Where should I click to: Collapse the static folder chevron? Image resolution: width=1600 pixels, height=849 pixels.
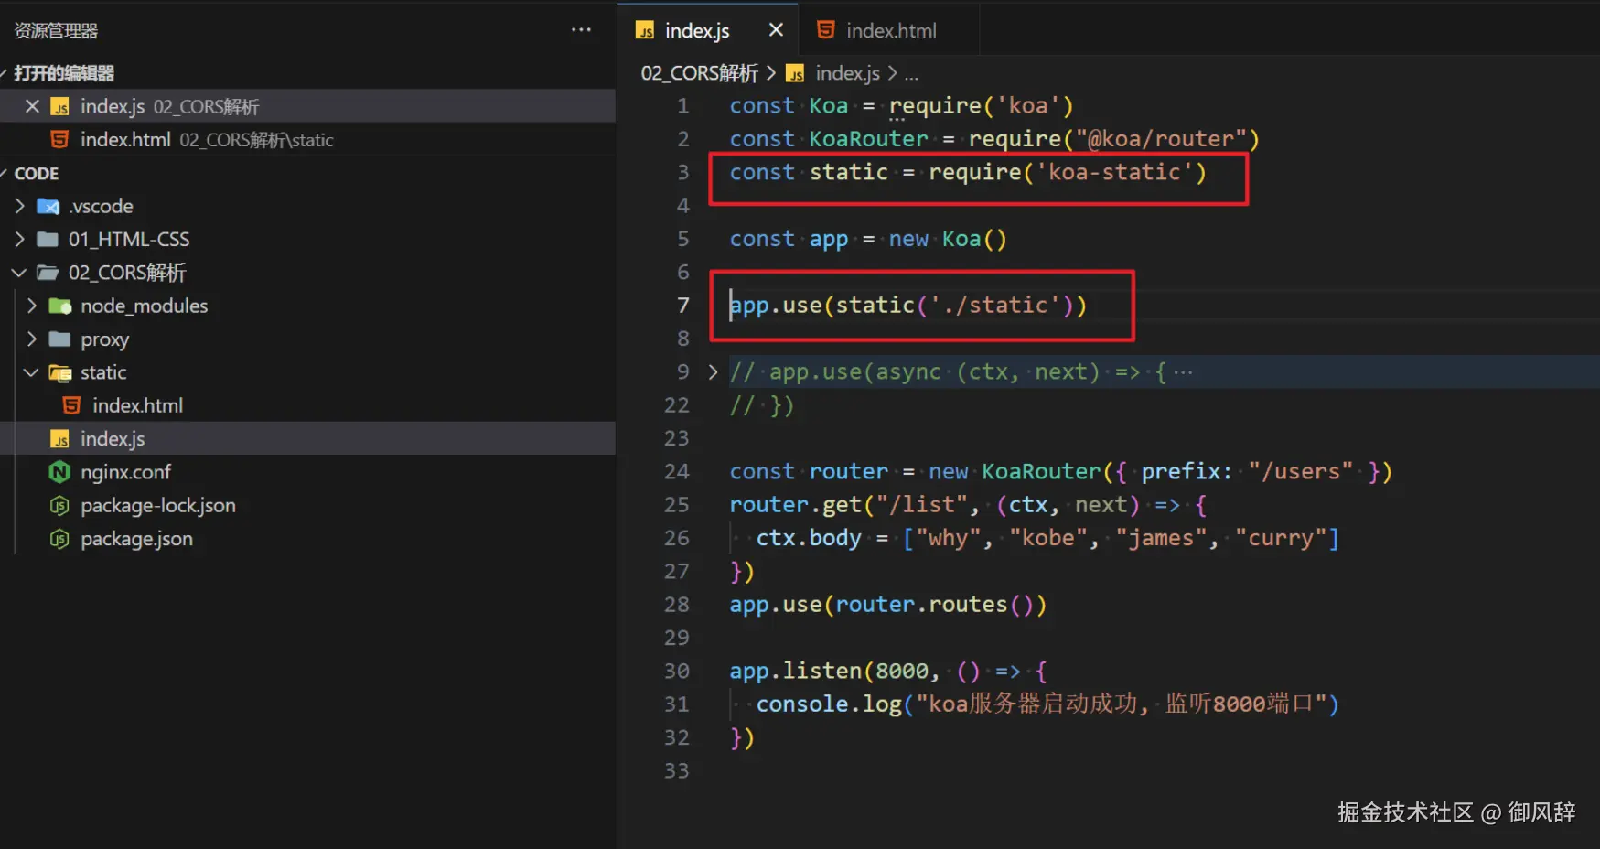point(32,372)
